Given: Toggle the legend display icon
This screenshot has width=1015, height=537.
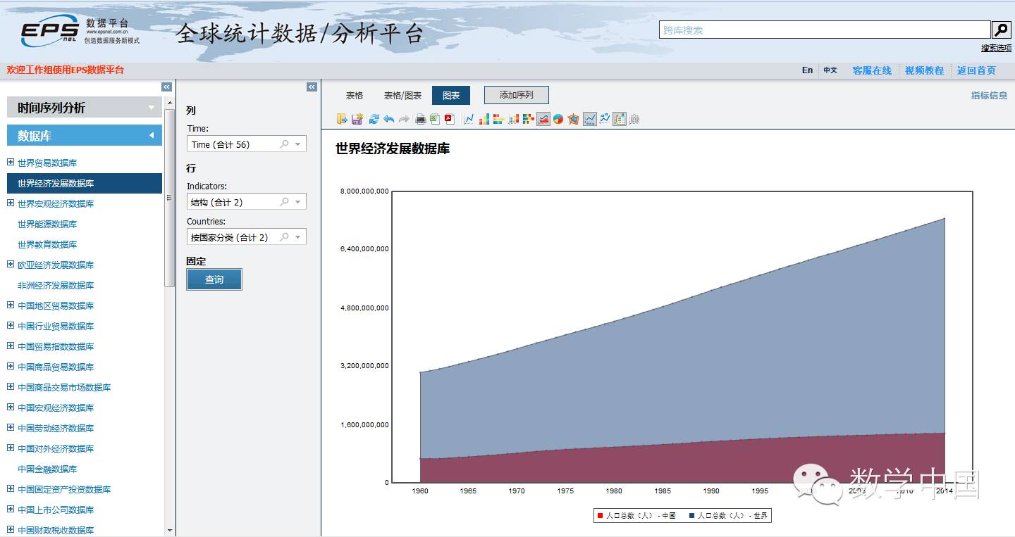Looking at the screenshot, I should 620,119.
